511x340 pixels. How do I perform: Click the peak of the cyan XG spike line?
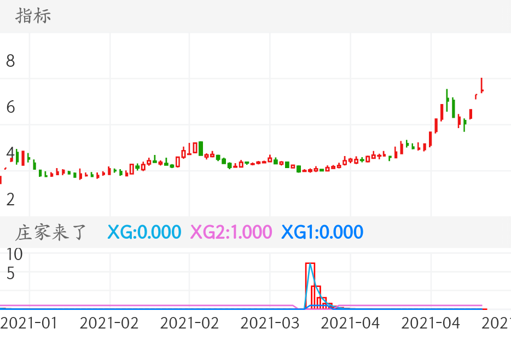pyautogui.click(x=310, y=265)
